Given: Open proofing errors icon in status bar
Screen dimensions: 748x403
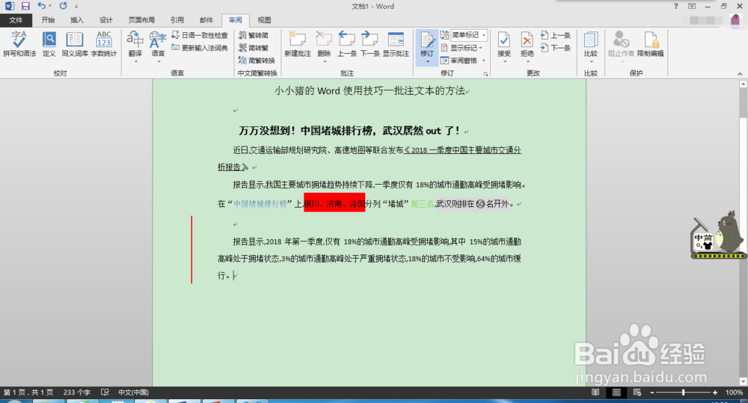Looking at the screenshot, I should coord(105,392).
